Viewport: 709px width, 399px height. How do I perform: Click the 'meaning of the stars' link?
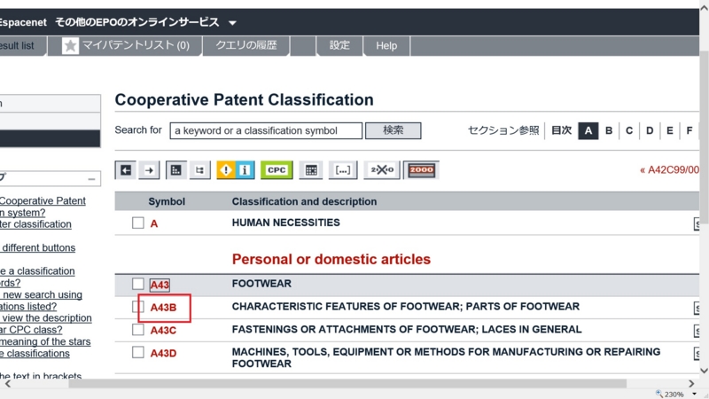[45, 341]
